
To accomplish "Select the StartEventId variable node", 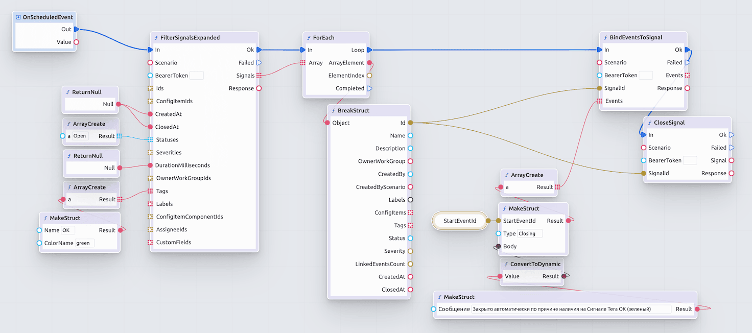I will coord(460,221).
